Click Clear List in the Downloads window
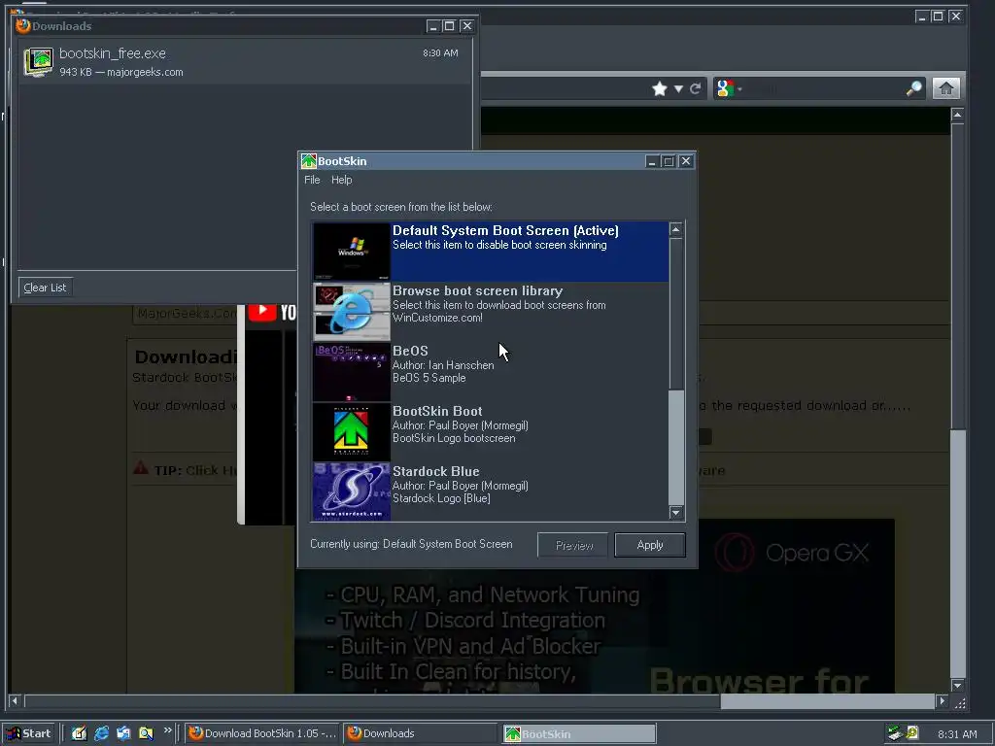Screen dimensions: 995x746 point(45,288)
